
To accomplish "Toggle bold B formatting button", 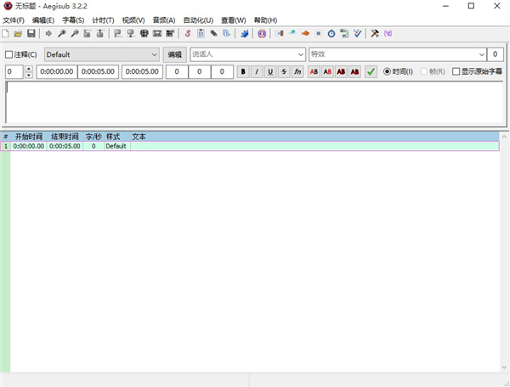I will (243, 71).
